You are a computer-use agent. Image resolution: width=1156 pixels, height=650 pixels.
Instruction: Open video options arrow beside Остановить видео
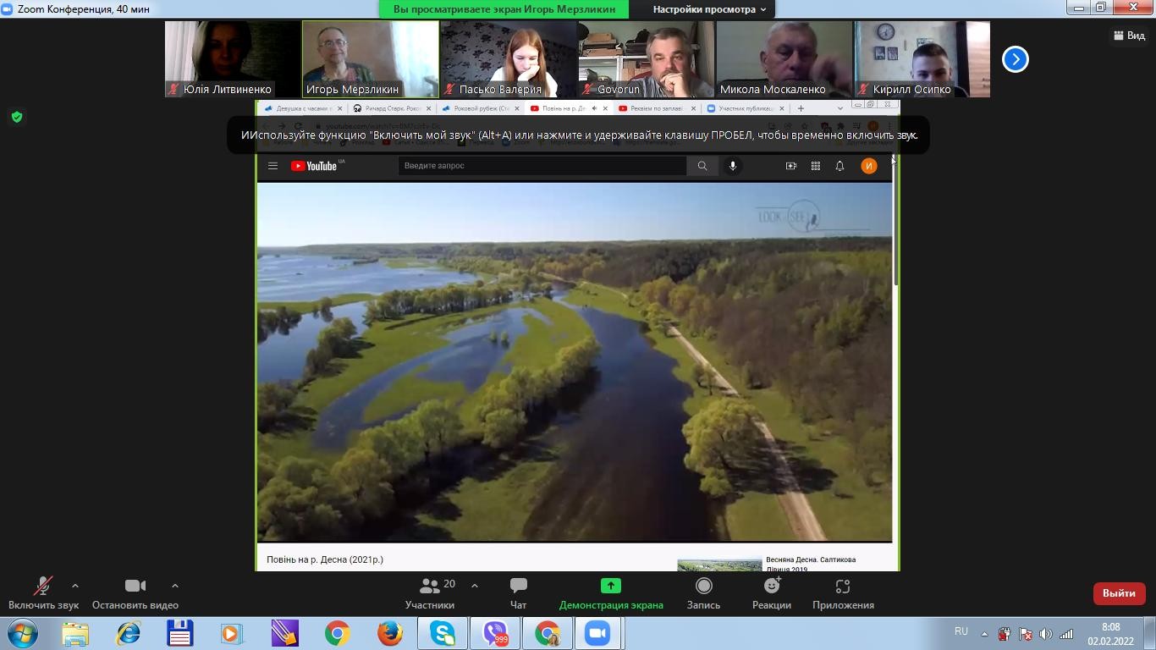[175, 586]
